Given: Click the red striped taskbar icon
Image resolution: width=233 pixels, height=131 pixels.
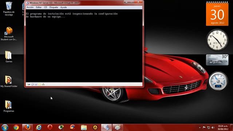Looking at the screenshot, I should click(x=72, y=127).
